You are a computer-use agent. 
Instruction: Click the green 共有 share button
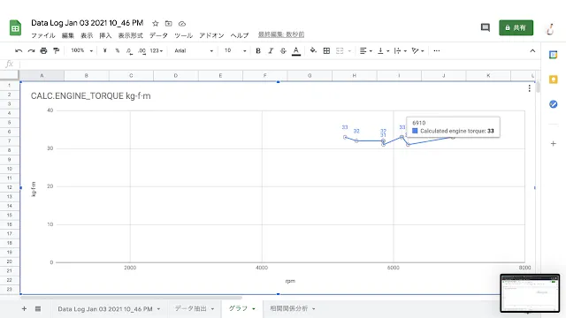click(516, 27)
